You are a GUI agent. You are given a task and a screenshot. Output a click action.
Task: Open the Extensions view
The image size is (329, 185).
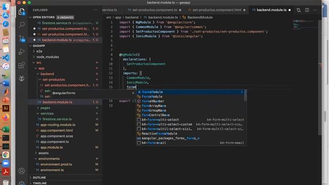[x=22, y=65]
